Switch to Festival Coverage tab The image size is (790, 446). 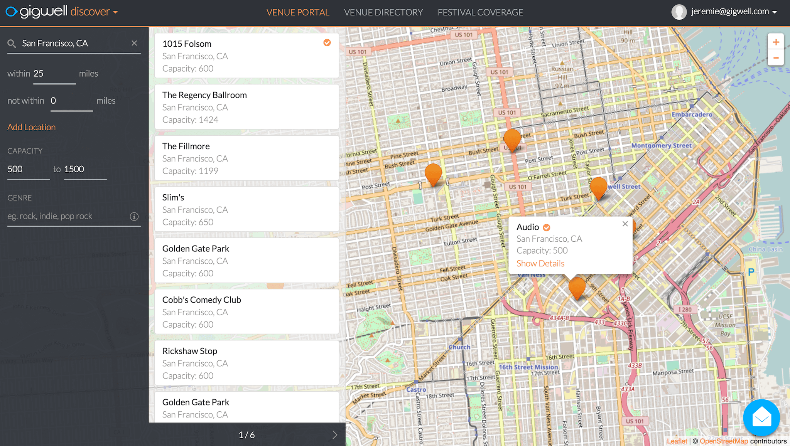480,12
